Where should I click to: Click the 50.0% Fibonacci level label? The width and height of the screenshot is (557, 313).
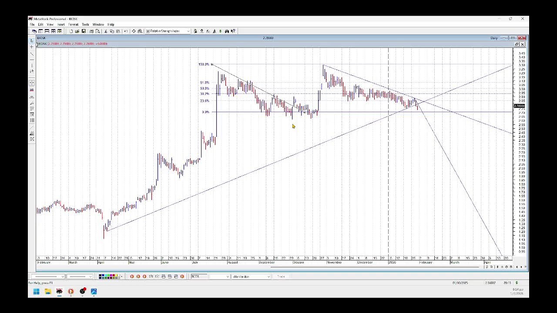pyautogui.click(x=205, y=88)
